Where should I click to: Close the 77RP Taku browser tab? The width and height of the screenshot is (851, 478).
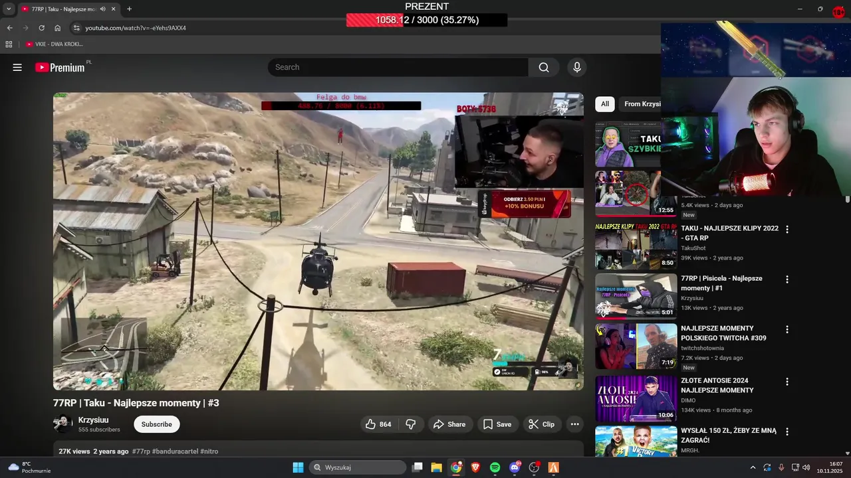point(114,9)
